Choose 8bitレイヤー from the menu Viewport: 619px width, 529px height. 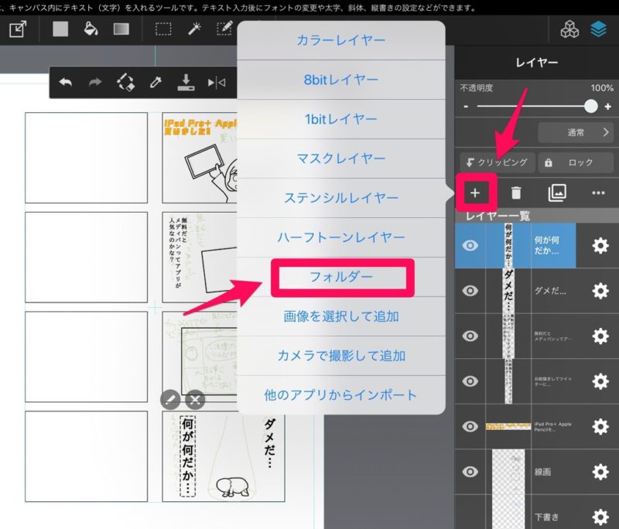pyautogui.click(x=341, y=80)
